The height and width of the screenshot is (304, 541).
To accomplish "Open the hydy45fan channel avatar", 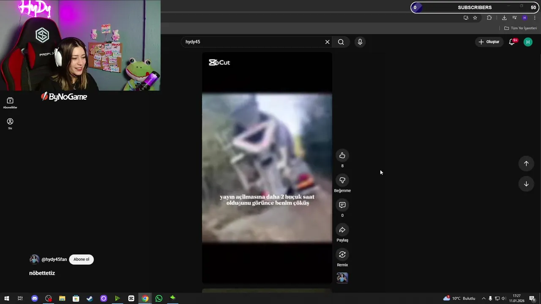I will 34,259.
